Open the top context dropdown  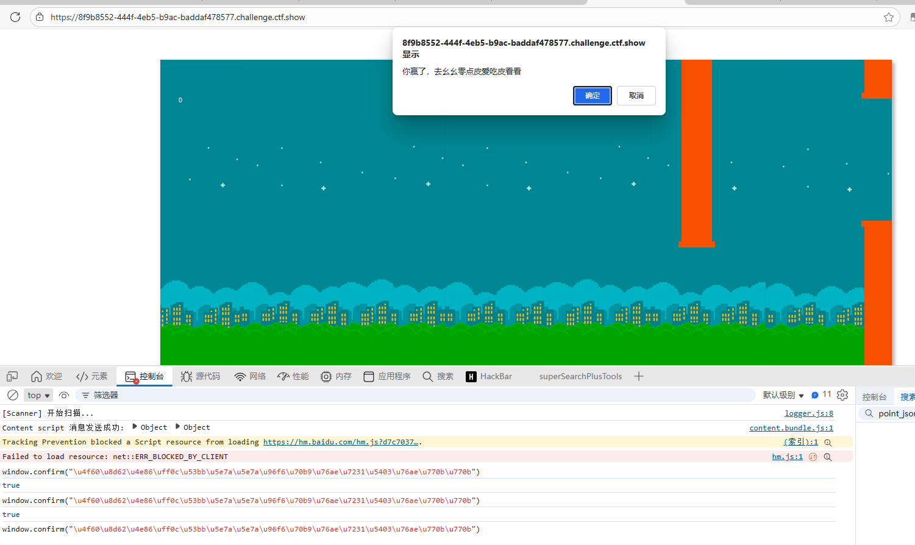(x=38, y=396)
